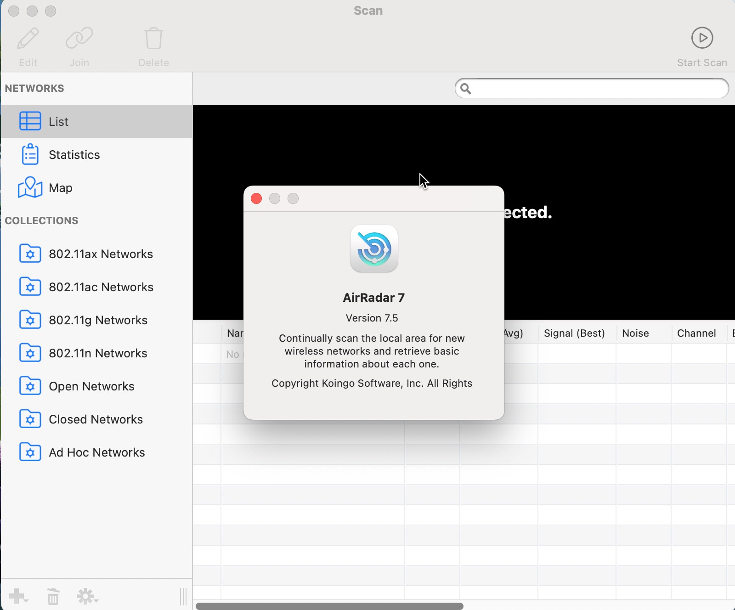Open the add collection plus menu
735x610 pixels.
pyautogui.click(x=18, y=596)
